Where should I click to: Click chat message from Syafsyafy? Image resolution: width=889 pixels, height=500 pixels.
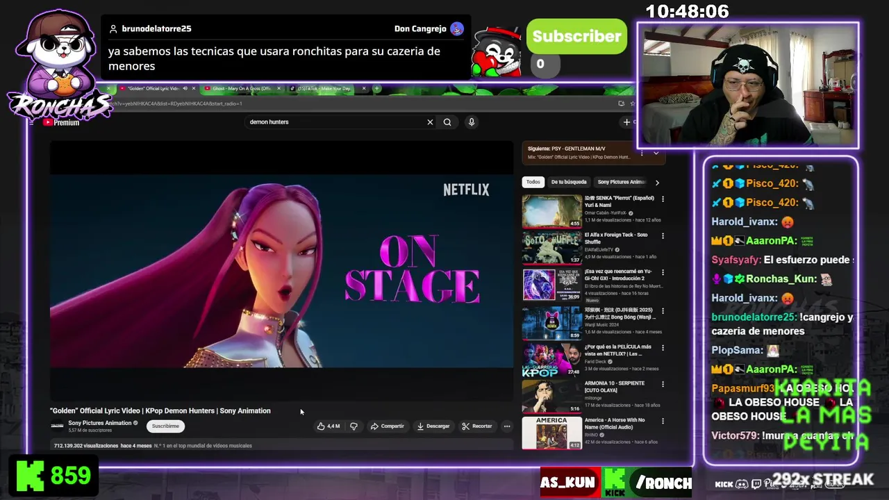[x=783, y=260]
